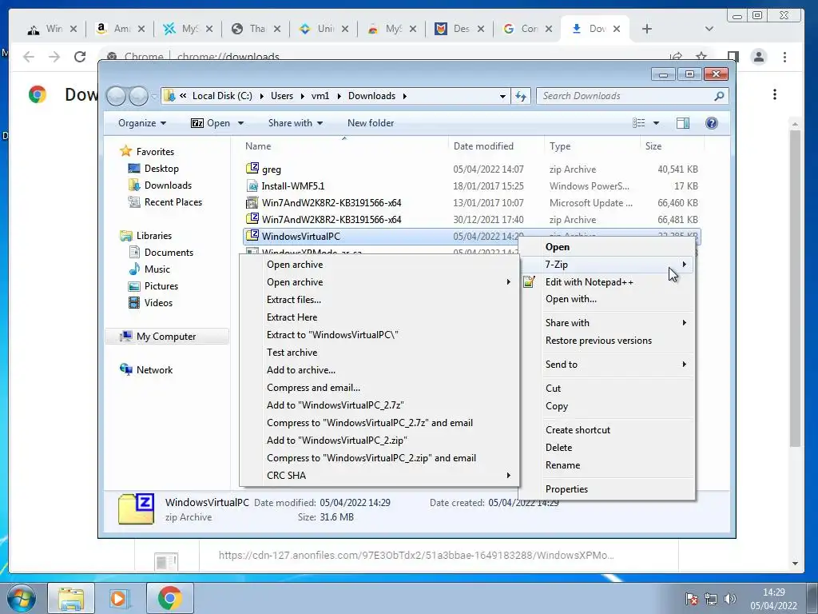
Task: Click the Explorer Forward navigation button
Action: pyautogui.click(x=139, y=96)
